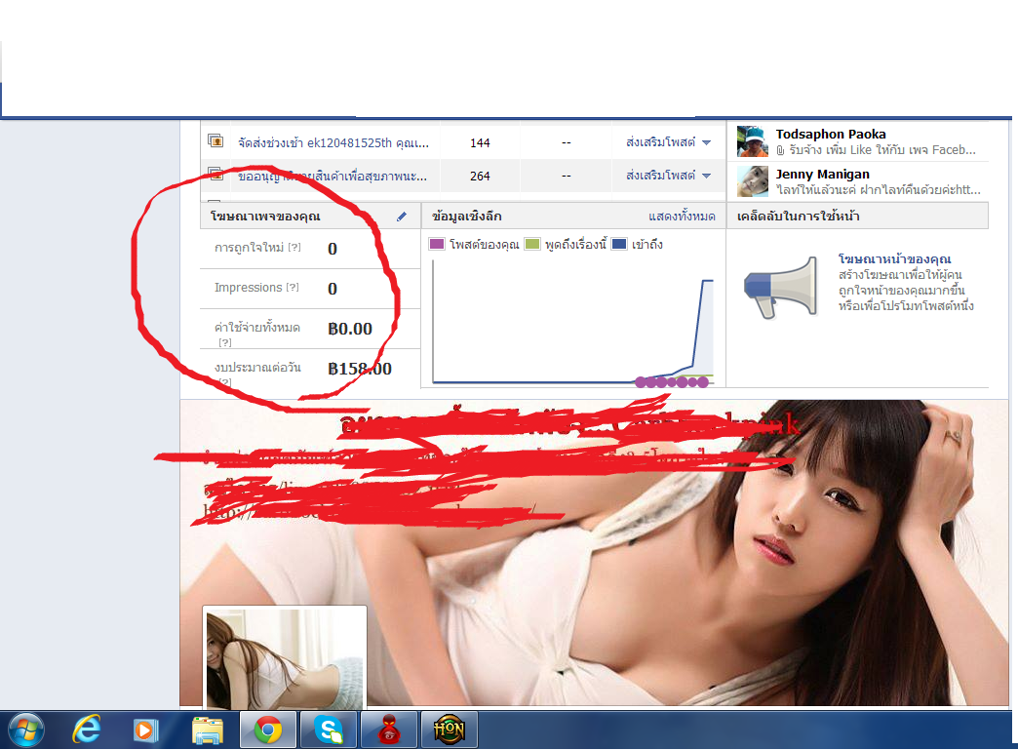The height and width of the screenshot is (750, 1018).
Task: Launch Internet Explorer from taskbar
Action: point(87,730)
